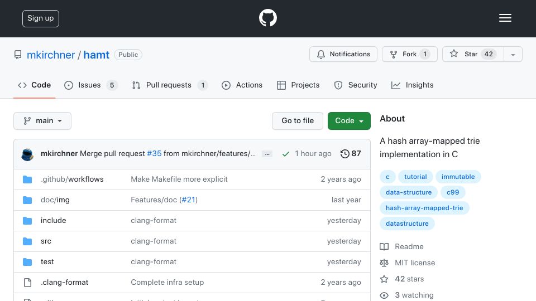
Task: Open the hamt repository link
Action: coord(97,55)
